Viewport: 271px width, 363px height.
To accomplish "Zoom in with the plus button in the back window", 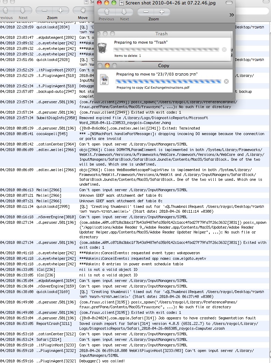I will coord(61,10).
